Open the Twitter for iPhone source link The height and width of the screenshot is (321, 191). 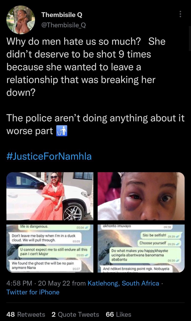[x=33, y=292]
